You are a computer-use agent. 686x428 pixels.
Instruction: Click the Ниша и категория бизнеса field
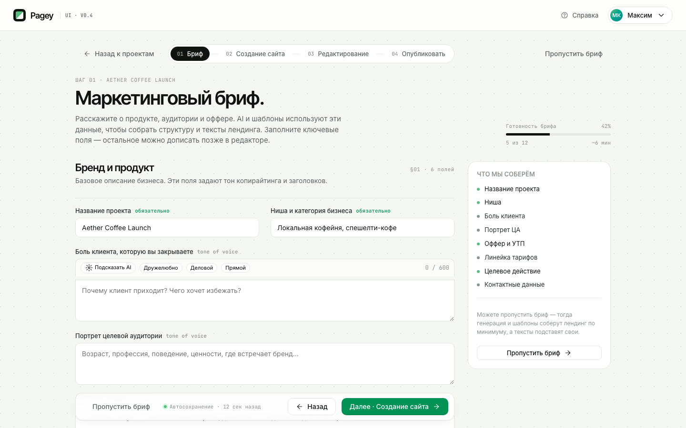363,228
